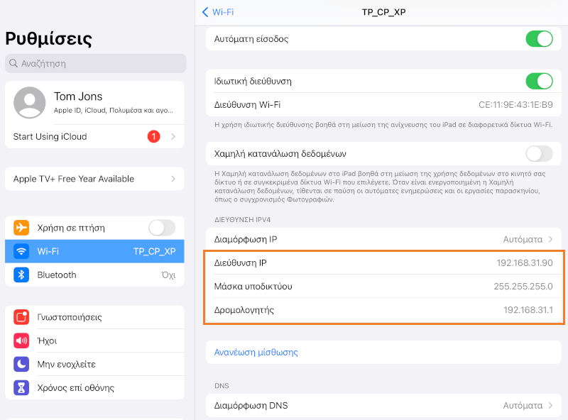The height and width of the screenshot is (420, 568).
Task: Tap the Airplane mode icon
Action: [x=22, y=228]
